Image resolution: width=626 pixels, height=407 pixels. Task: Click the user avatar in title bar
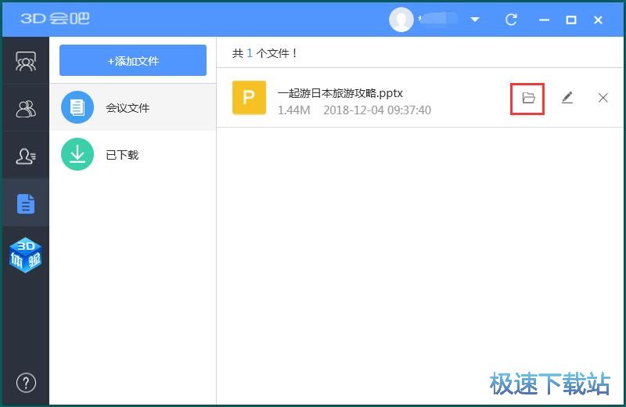(x=401, y=19)
